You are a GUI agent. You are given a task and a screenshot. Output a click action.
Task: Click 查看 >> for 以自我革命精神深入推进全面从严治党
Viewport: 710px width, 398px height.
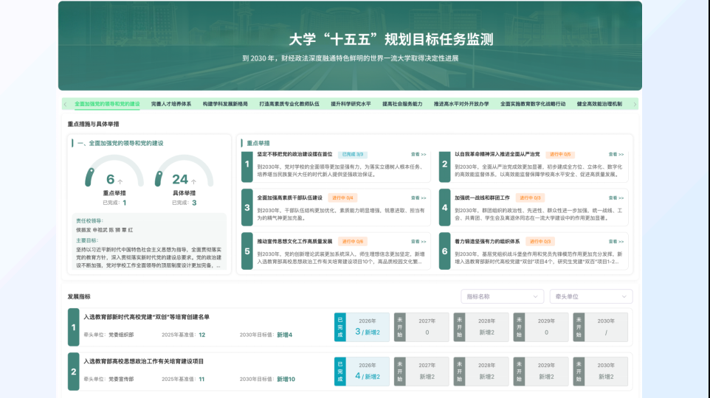click(616, 154)
